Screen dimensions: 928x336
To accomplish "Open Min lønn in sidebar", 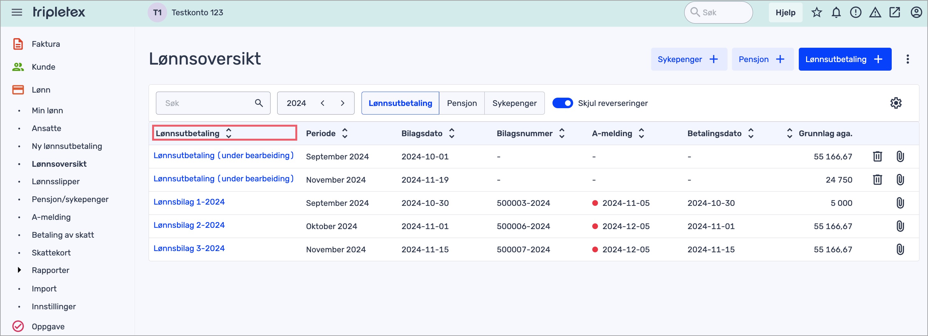I will point(47,110).
